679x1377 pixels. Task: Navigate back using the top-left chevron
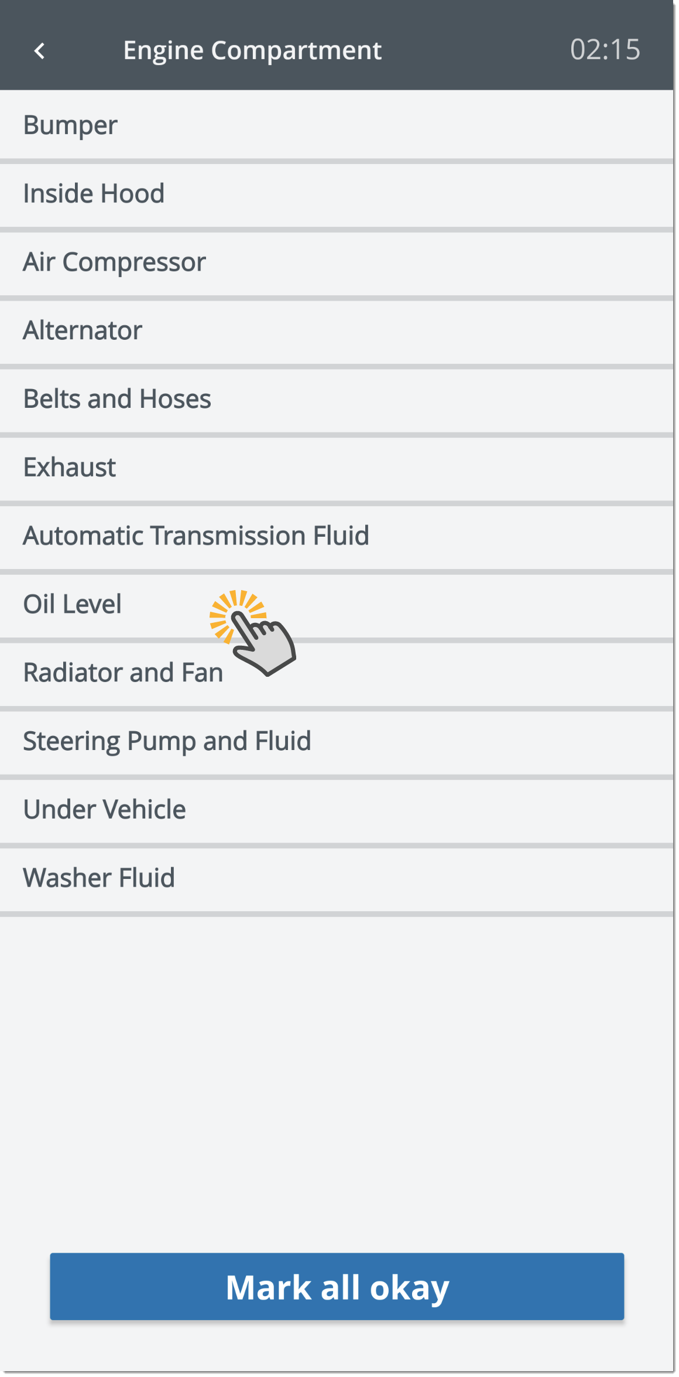[39, 52]
